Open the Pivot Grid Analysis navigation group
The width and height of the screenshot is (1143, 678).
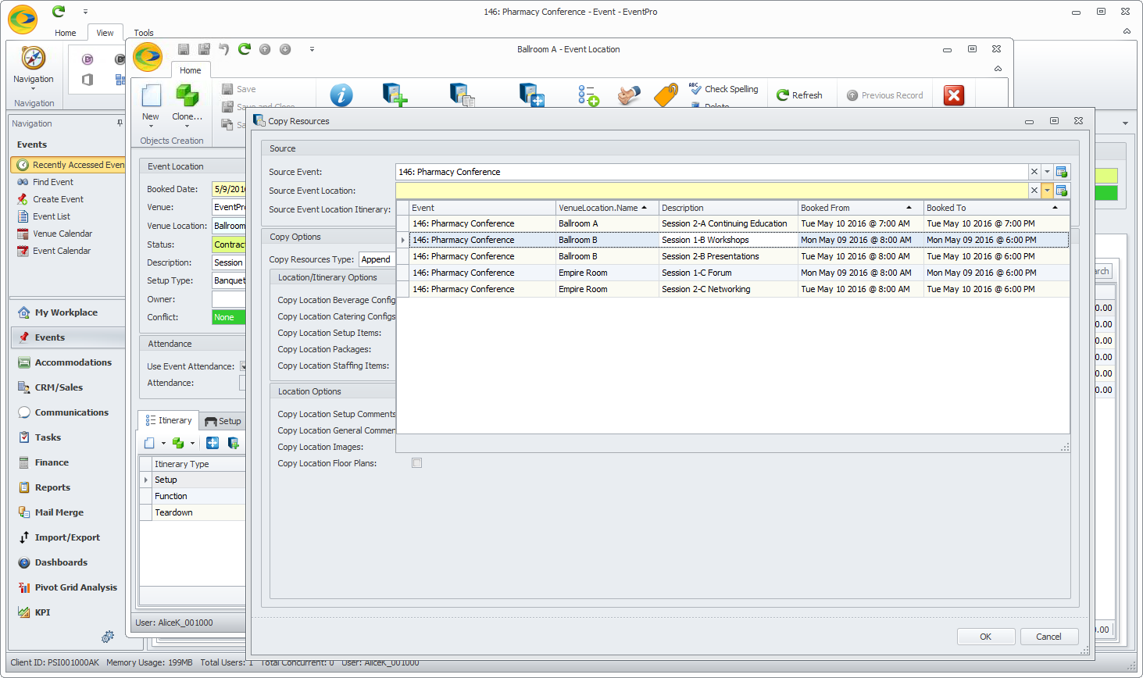(x=76, y=587)
